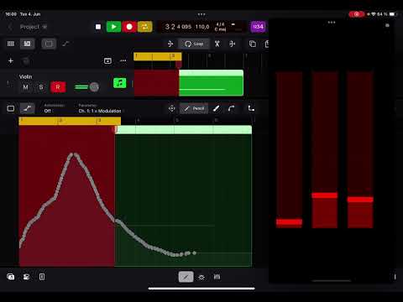The width and height of the screenshot is (403, 302).
Task: Start playback with the green play button
Action: point(113,27)
